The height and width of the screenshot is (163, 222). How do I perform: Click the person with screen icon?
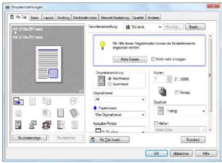[x=32, y=125]
